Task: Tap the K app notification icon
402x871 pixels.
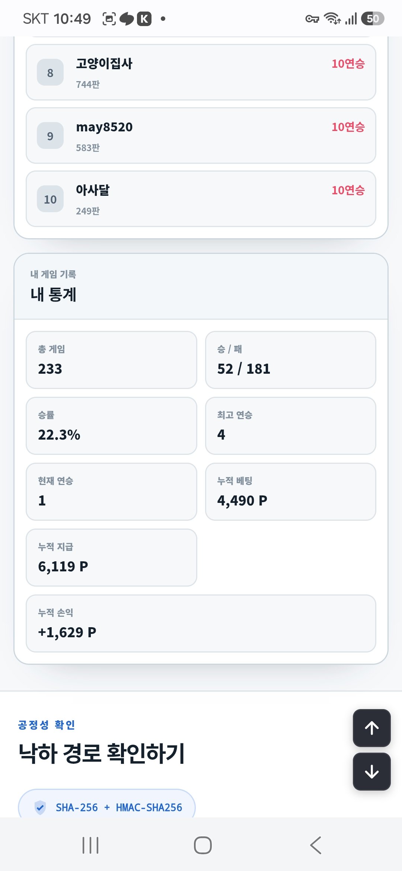Action: point(144,19)
